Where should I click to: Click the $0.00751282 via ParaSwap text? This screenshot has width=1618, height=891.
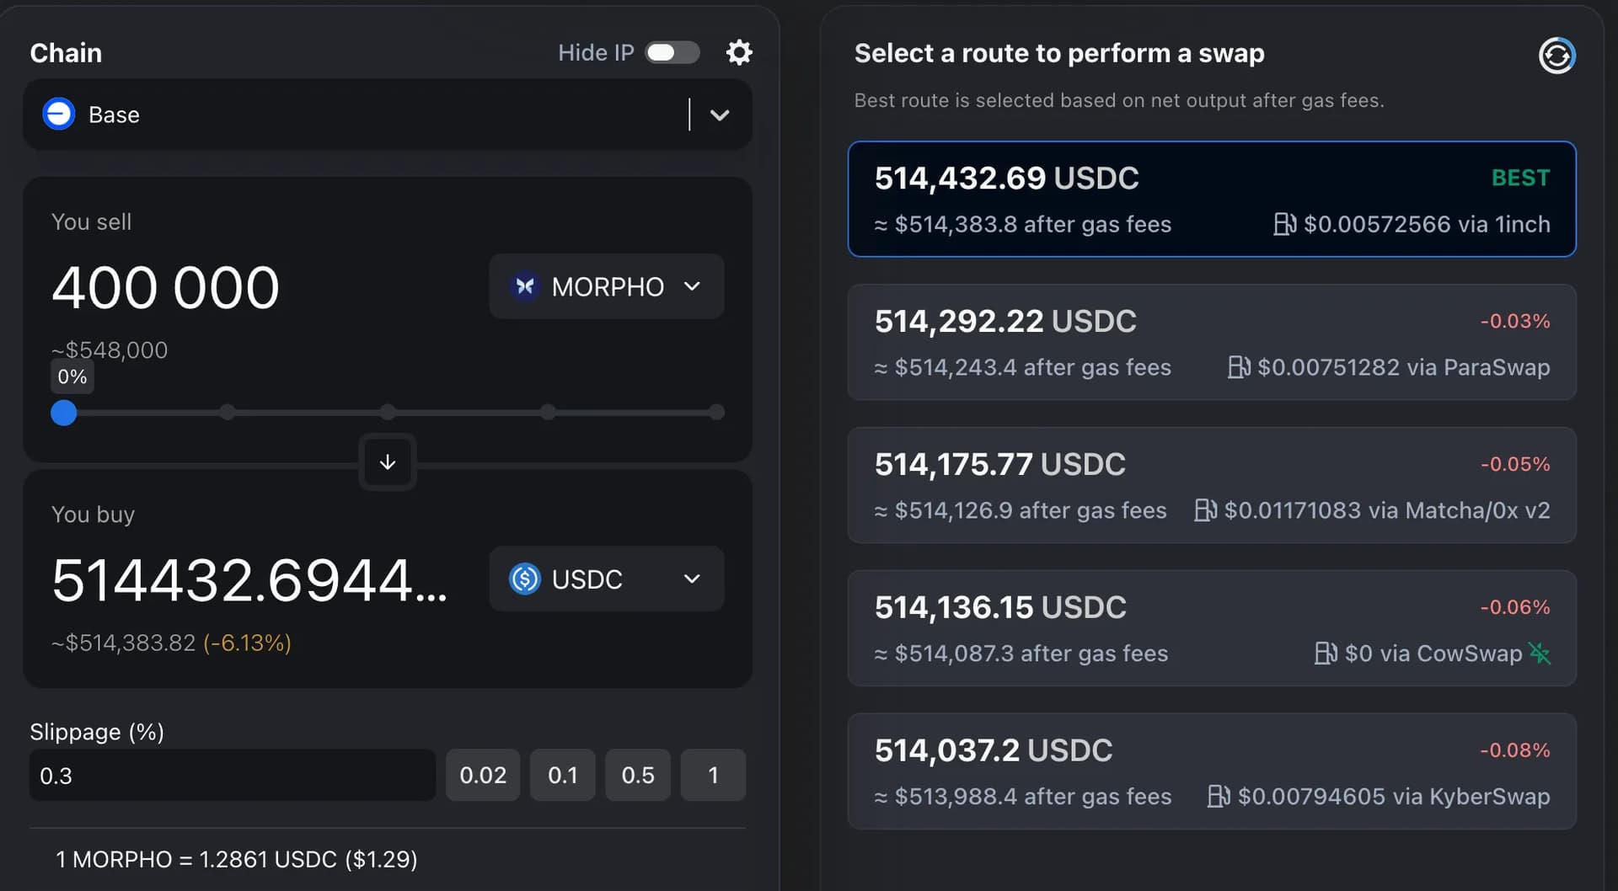point(1404,367)
